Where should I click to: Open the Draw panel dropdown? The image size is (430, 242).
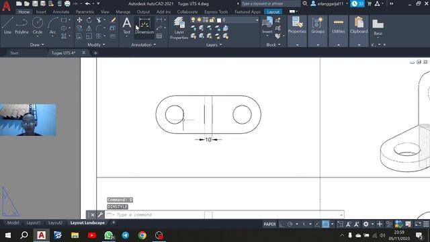tap(37, 45)
